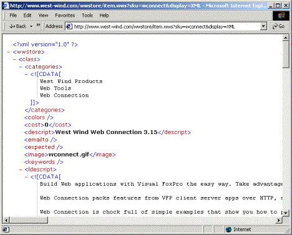Click the status bar page icon
Screen dimensions: 292x235
[x=6, y=229]
